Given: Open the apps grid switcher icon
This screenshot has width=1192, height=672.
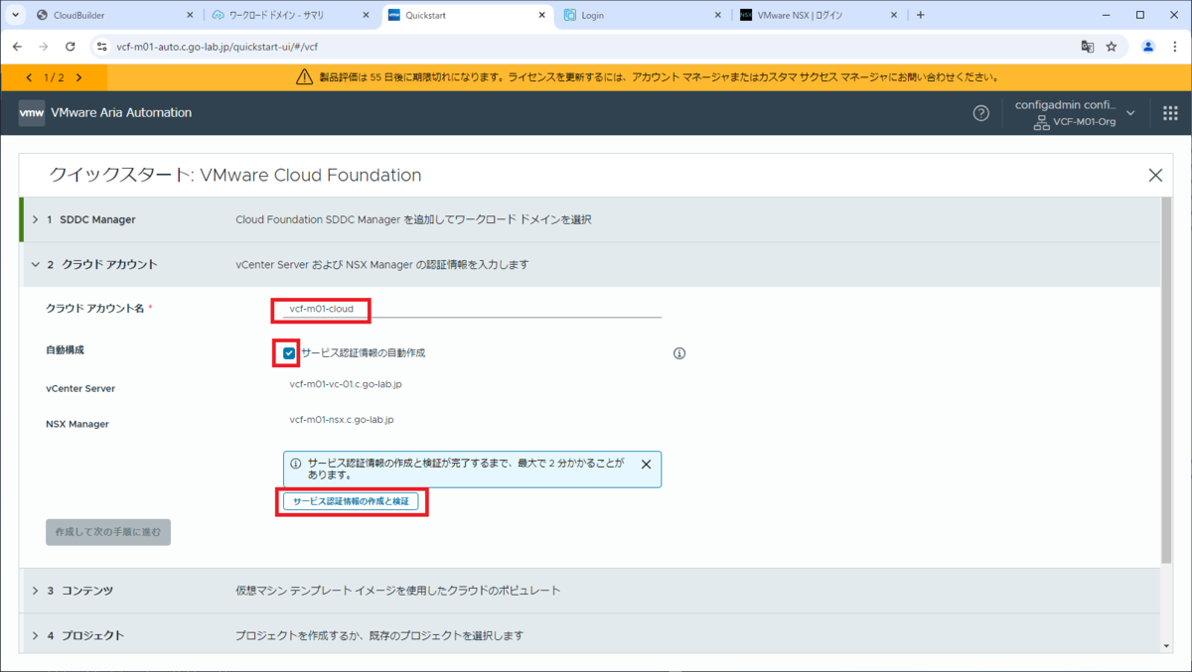Looking at the screenshot, I should (1170, 113).
